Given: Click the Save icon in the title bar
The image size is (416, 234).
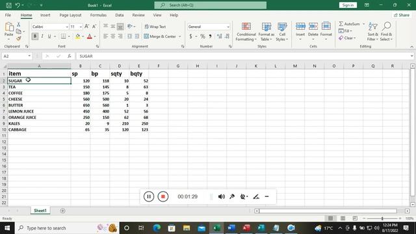Looking at the screenshot, I should (8, 5).
